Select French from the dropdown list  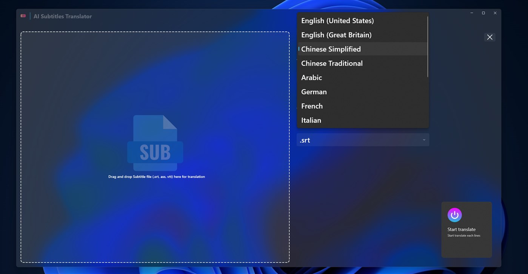click(312, 106)
